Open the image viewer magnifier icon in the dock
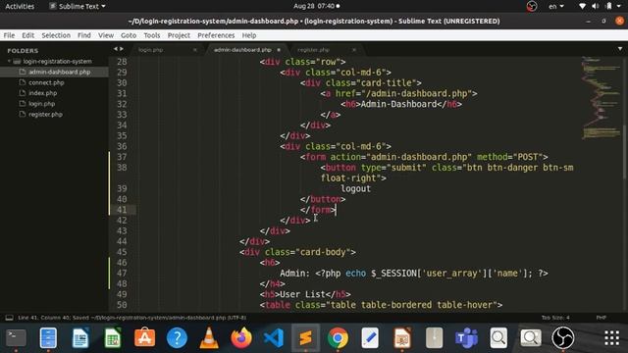Viewport: 628px width, 353px height. point(531,338)
